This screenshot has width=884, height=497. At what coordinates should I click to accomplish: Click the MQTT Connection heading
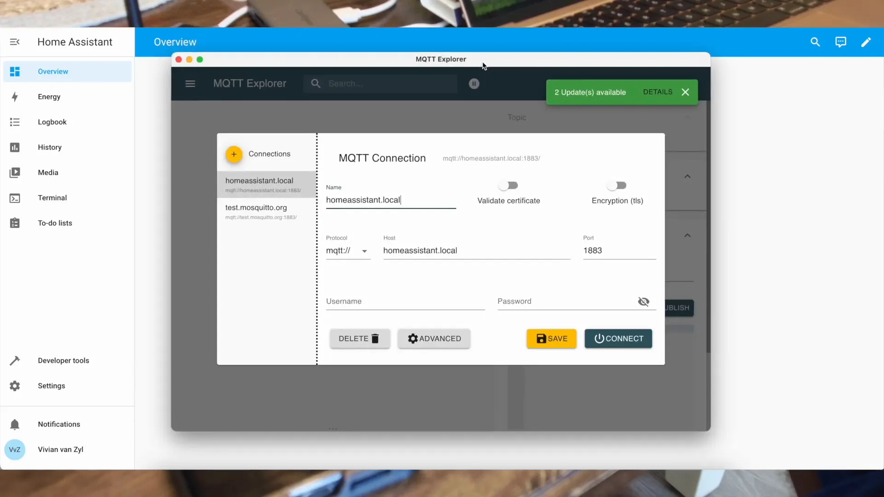pos(382,158)
